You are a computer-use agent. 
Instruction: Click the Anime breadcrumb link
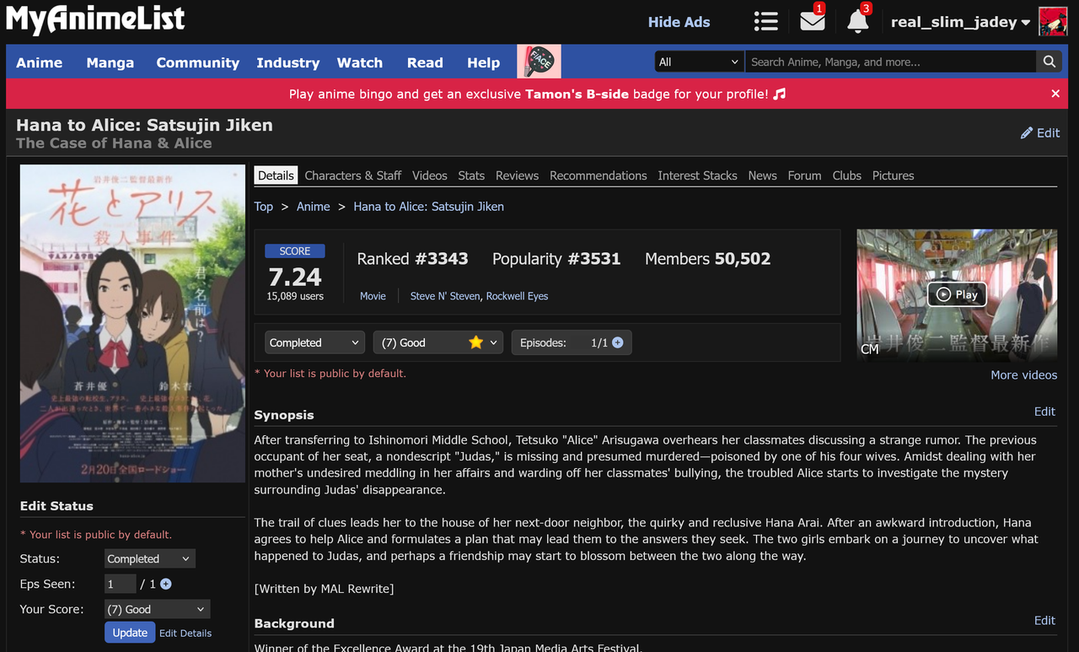coord(314,207)
